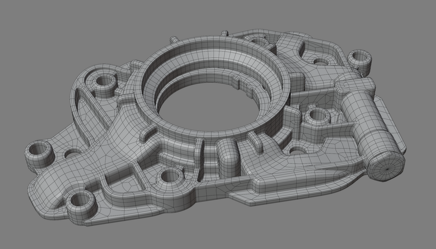Select the top-right protruding bolt boss
436x249 pixels.
click(x=360, y=59)
